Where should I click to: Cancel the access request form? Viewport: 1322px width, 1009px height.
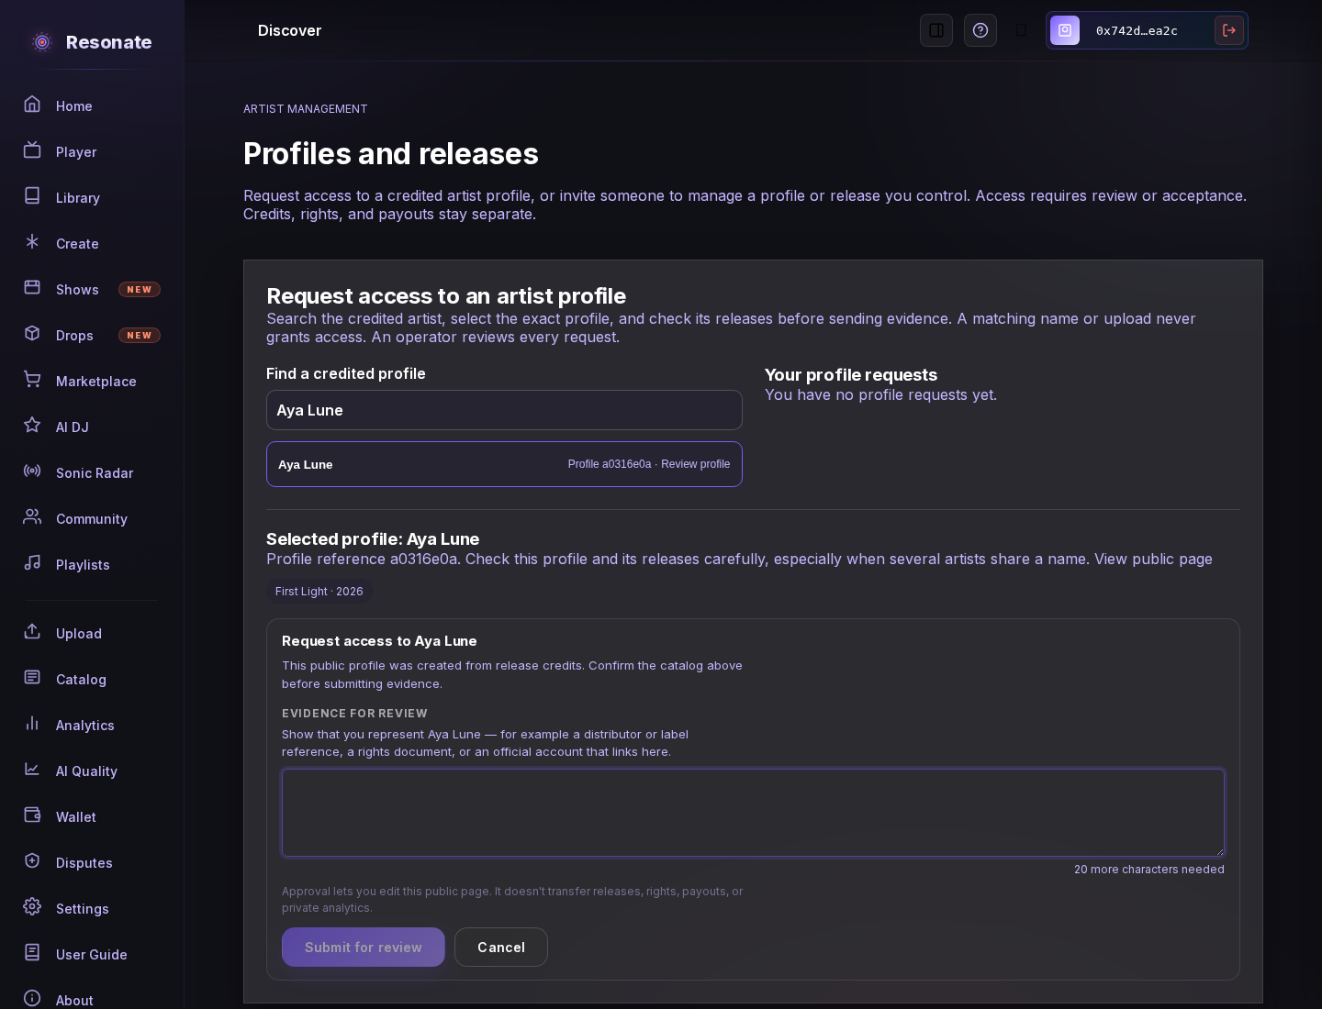click(x=501, y=948)
